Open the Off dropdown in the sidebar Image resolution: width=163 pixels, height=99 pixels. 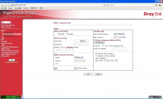coord(6,22)
